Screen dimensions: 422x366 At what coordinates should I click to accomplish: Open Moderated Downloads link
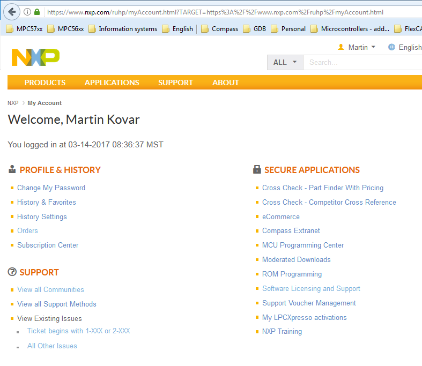(297, 259)
